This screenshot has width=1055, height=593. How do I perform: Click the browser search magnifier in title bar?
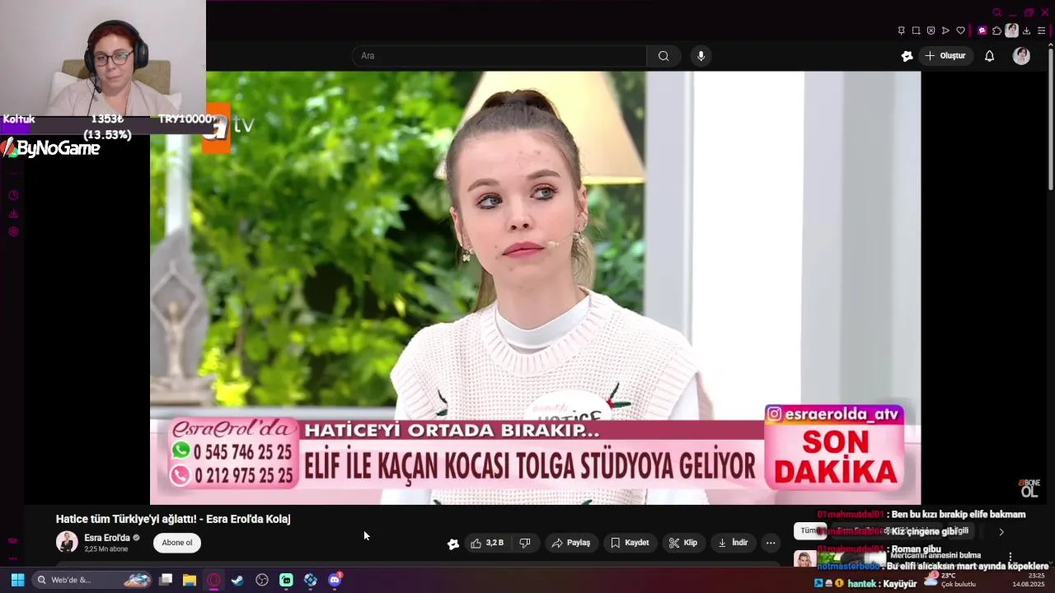(x=996, y=12)
